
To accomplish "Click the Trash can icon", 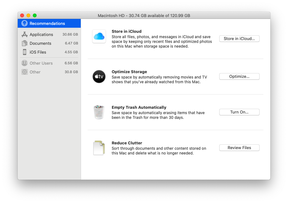I will (x=99, y=112).
